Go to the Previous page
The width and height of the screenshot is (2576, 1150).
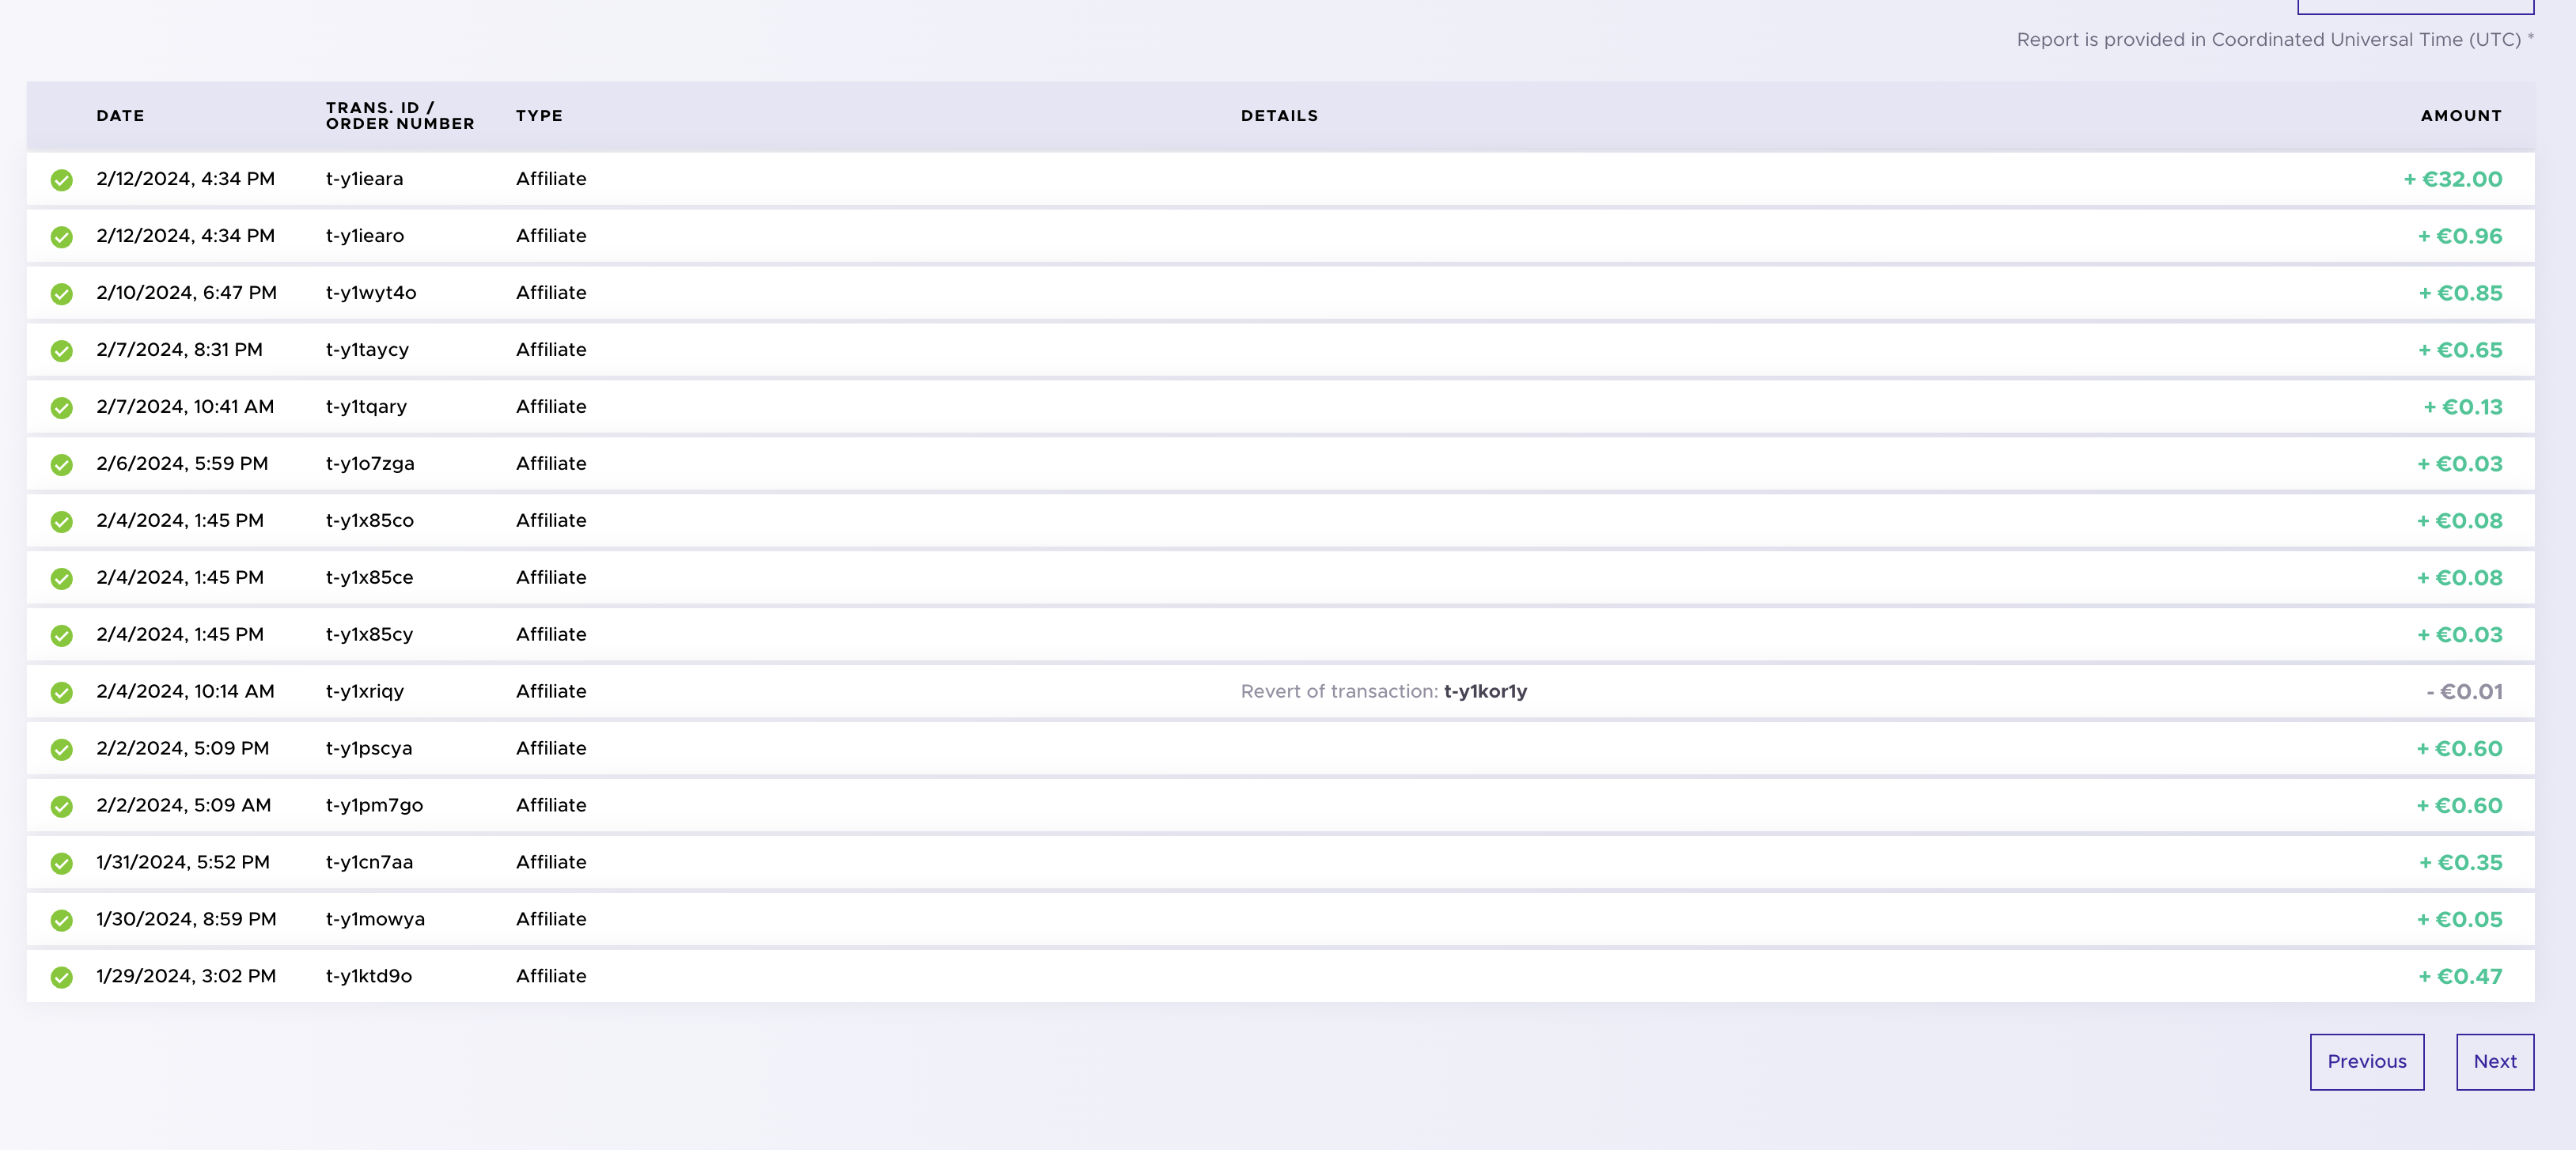click(2366, 1062)
